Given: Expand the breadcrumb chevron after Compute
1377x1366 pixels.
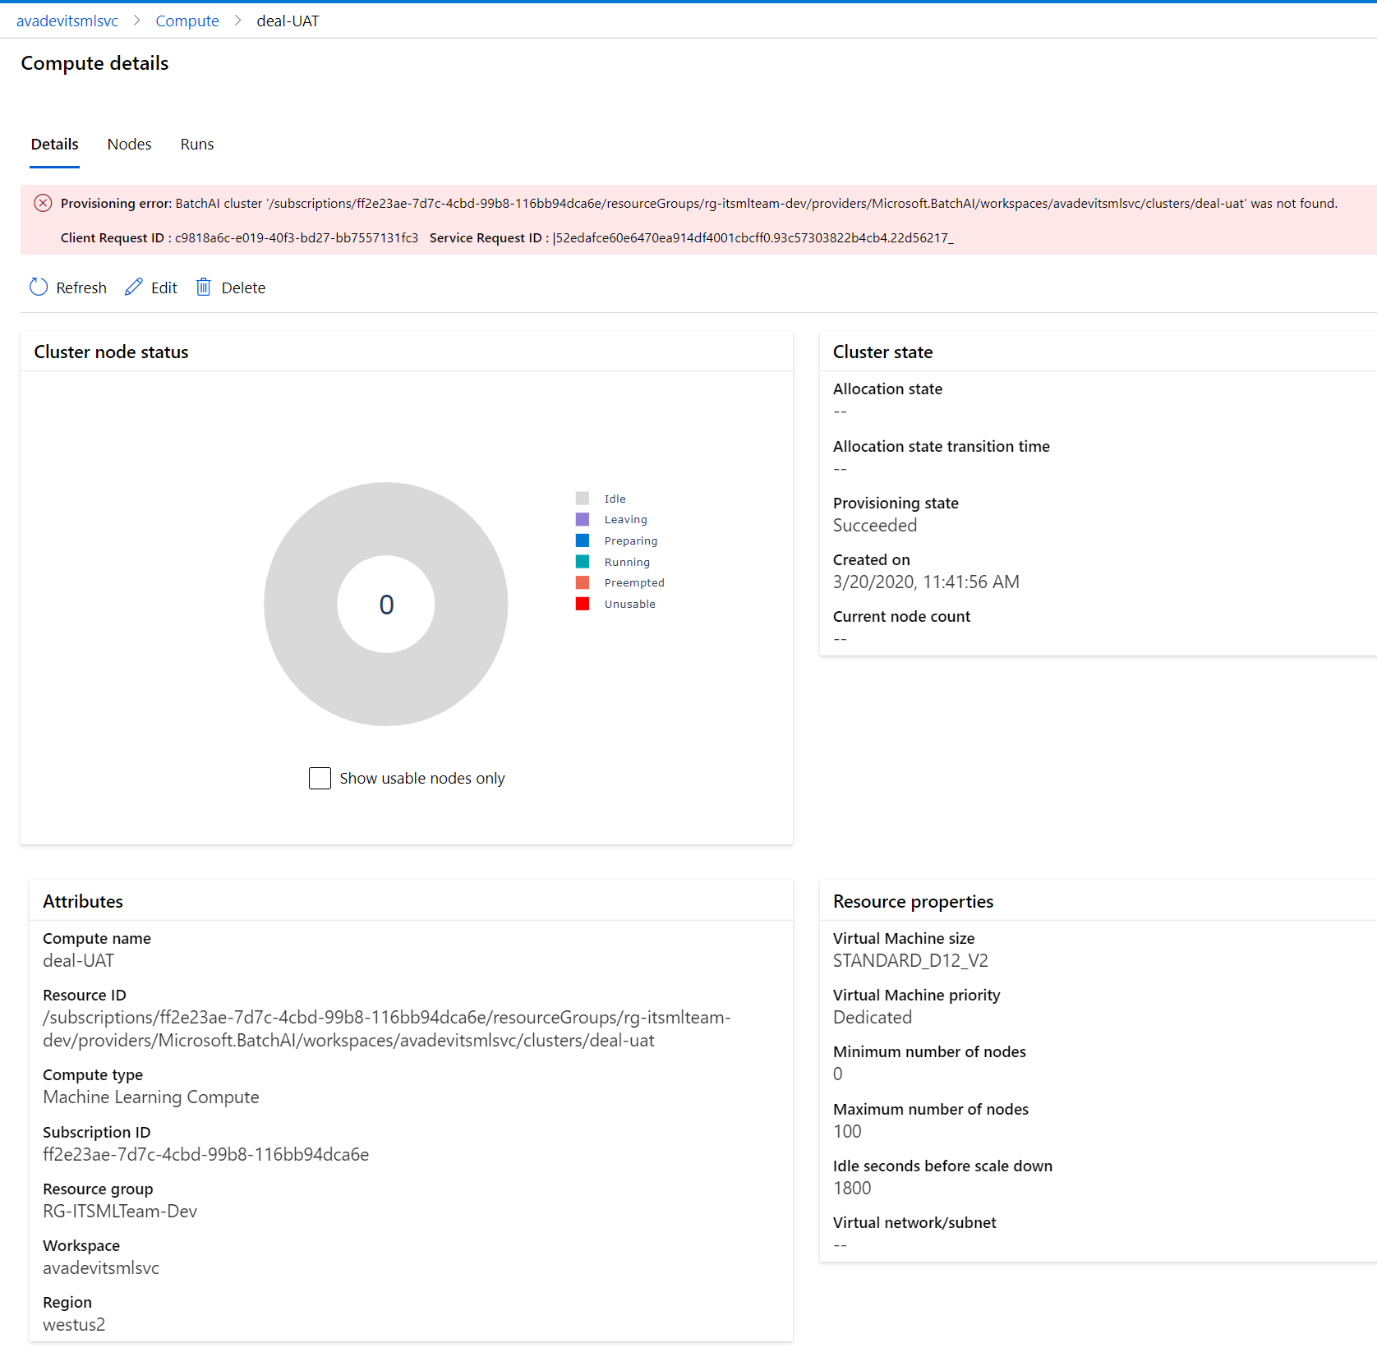Looking at the screenshot, I should pyautogui.click(x=236, y=20).
